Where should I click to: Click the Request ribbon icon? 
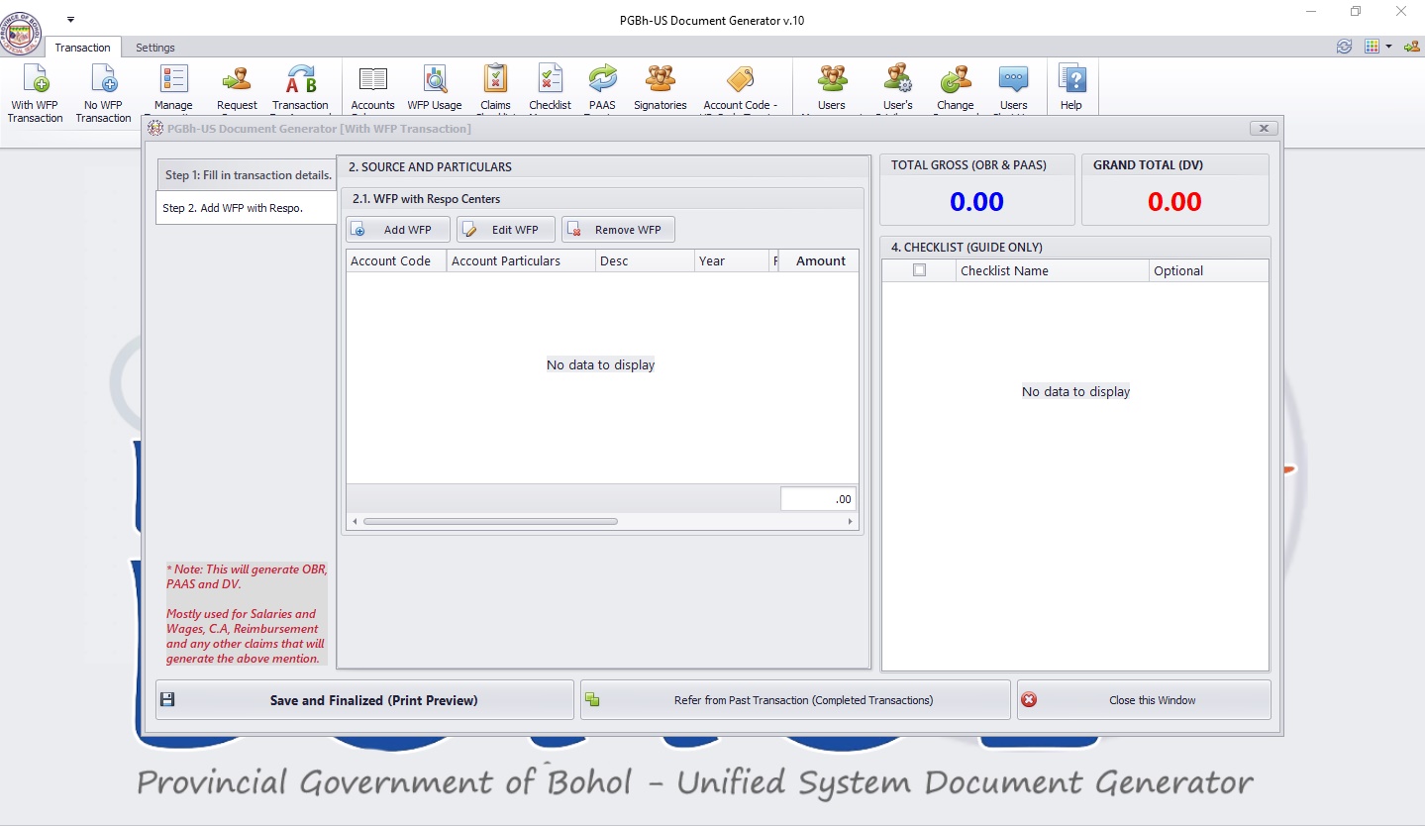pyautogui.click(x=237, y=89)
